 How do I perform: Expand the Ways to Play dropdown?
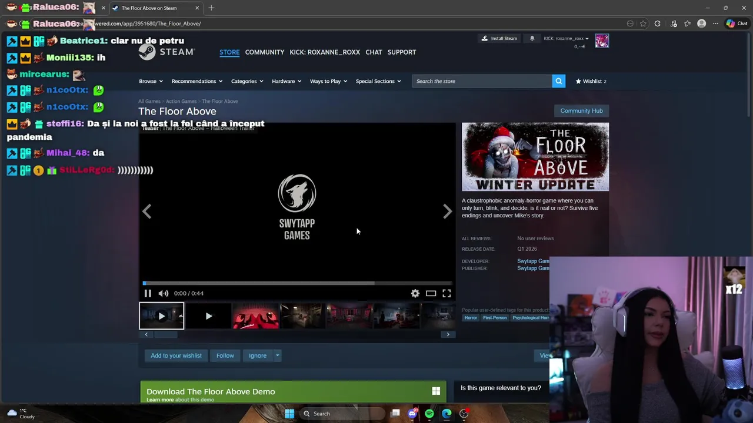(328, 81)
